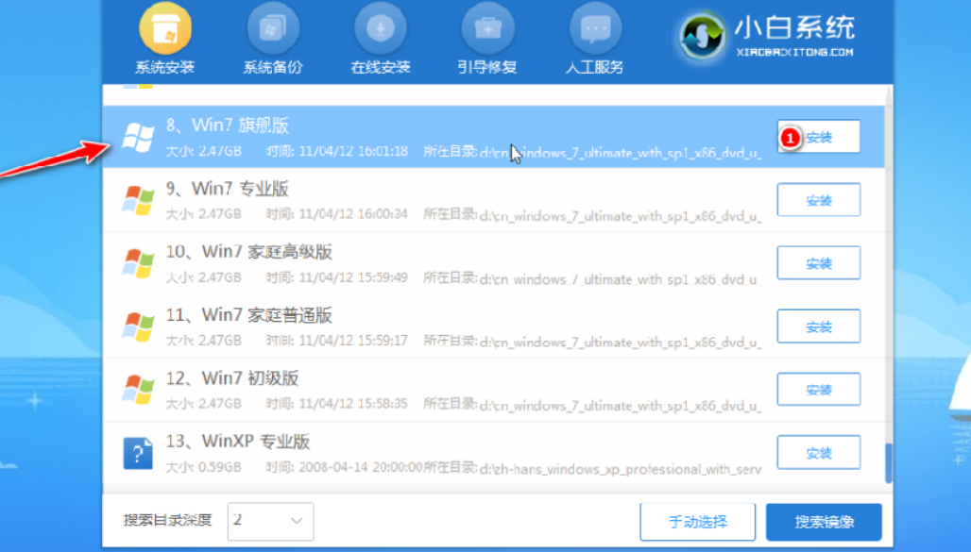971x552 pixels.
Task: Click the Win7 初级版 Windows flag icon
Action: coord(138,391)
